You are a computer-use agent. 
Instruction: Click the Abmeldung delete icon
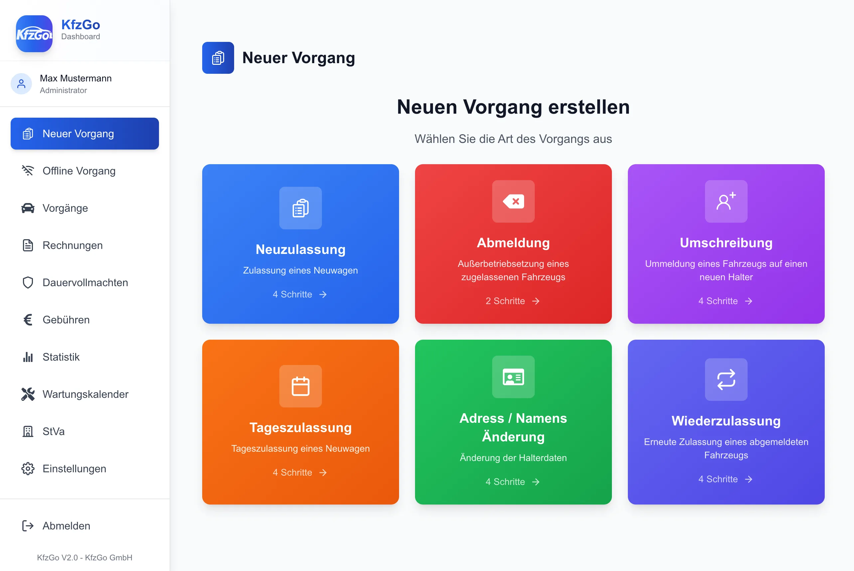pyautogui.click(x=513, y=201)
